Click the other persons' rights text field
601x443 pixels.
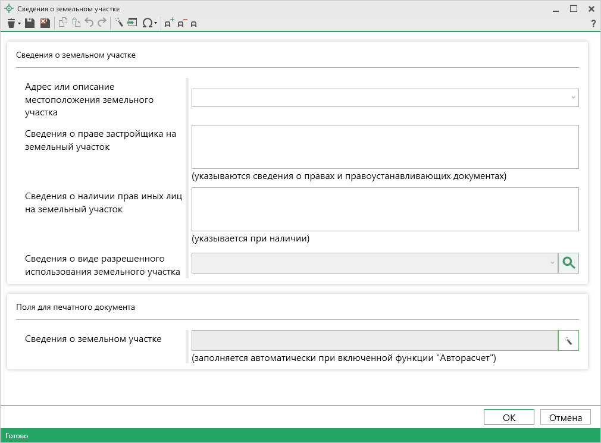click(x=384, y=209)
